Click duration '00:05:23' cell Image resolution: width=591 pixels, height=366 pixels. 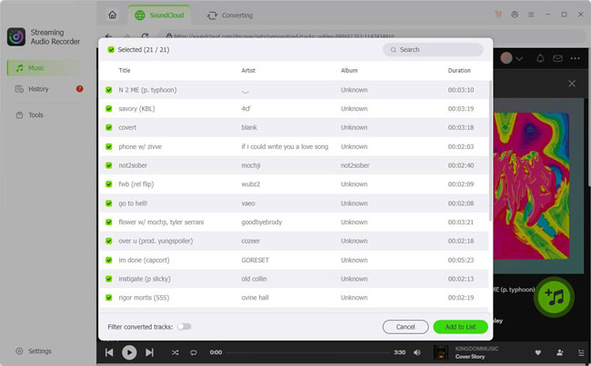click(x=461, y=260)
